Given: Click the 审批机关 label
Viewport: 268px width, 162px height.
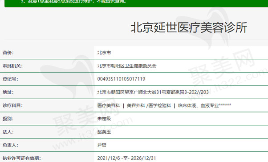Looking at the screenshot, I should [12, 66].
